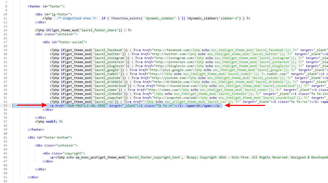
Task: Click <div class="container"> on line 15
Action: 56,34
